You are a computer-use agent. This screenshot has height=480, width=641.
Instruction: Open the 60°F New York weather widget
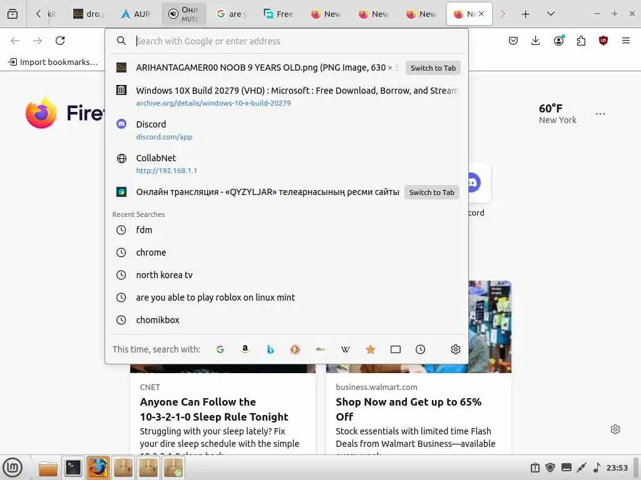coord(557,114)
